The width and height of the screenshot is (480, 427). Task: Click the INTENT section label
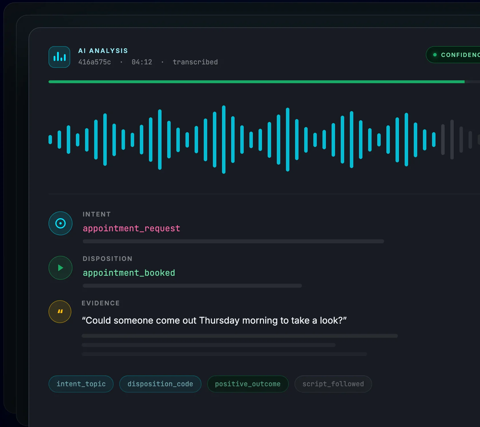[97, 214]
